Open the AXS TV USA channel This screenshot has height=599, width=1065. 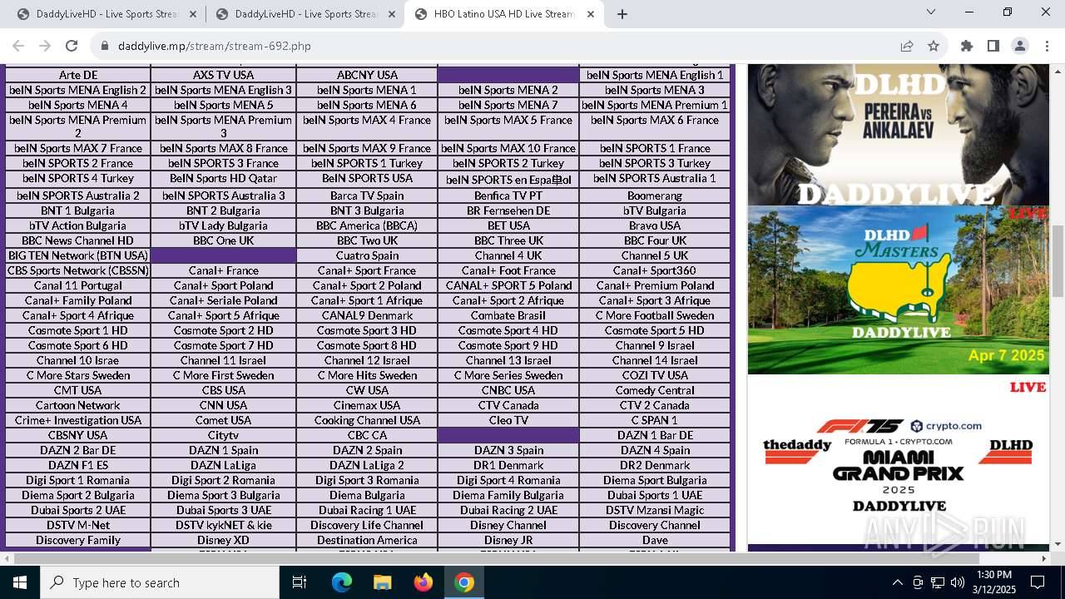224,75
